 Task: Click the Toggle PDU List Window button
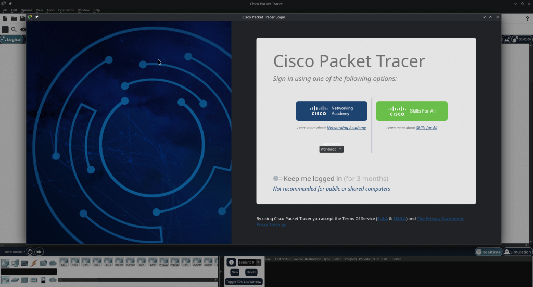[244, 282]
